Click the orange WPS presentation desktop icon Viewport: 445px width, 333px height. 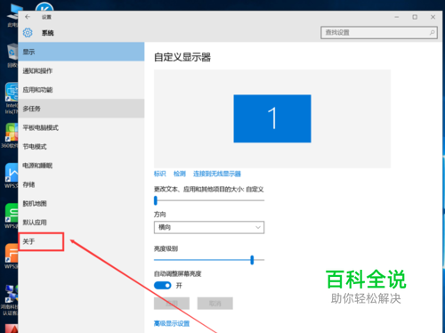point(11,256)
